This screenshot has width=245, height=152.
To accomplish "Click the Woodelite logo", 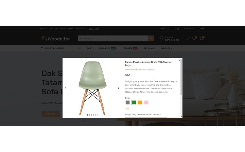I will 55,39.
